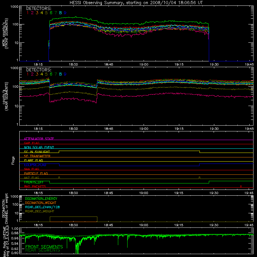
Task: Select orange detector 3 in rear segments legend
Action: pos(37,74)
